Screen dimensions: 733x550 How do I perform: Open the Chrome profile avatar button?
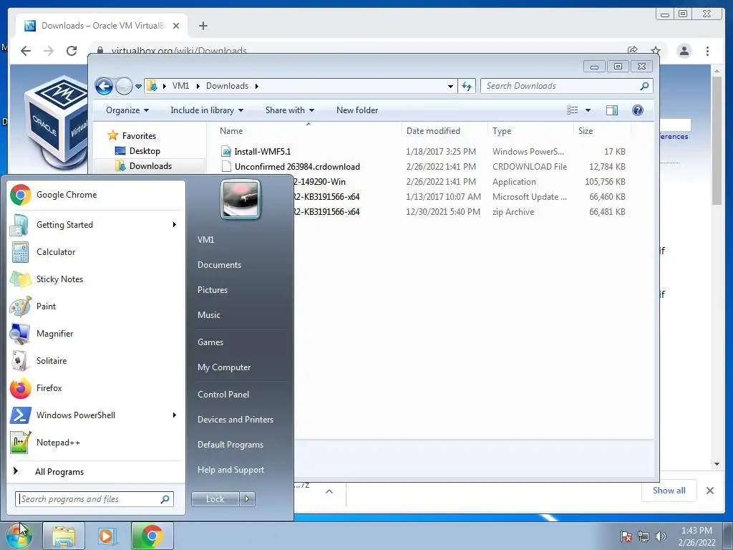(684, 51)
